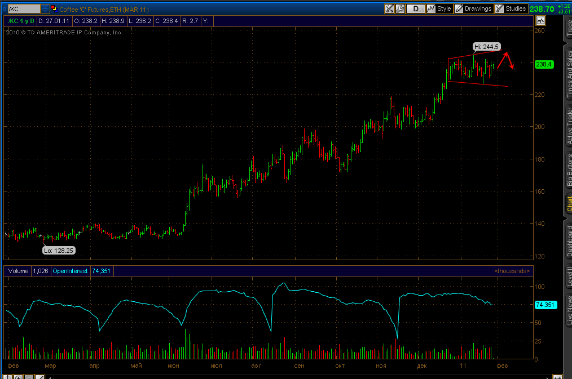The image size is (572, 379).
Task: Open the Studies menu
Action: [x=511, y=9]
